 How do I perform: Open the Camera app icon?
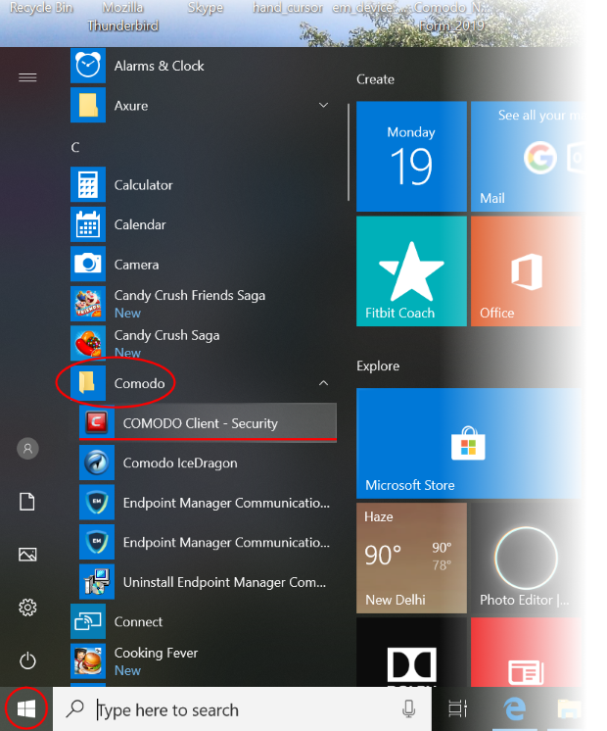[x=88, y=265]
